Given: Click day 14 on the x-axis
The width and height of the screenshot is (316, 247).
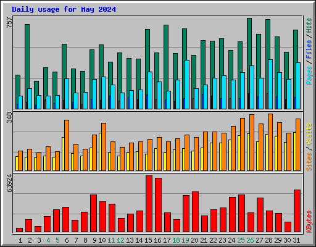Looking at the screenshot, I should 139,240.
